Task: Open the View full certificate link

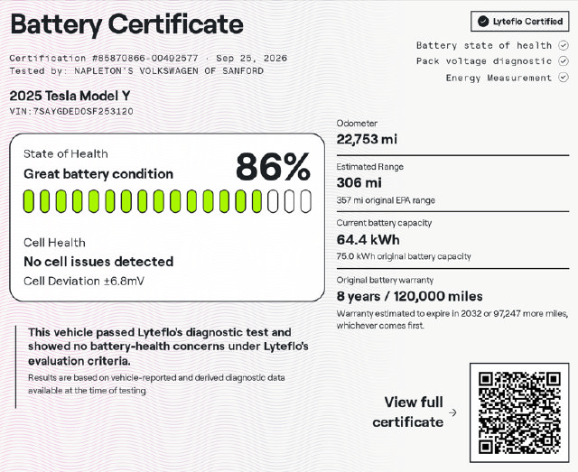Action: click(407, 412)
